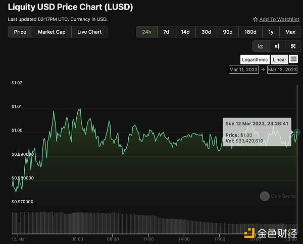The height and width of the screenshot is (244, 303).
Task: Choose the 30d range button
Action: (206, 32)
